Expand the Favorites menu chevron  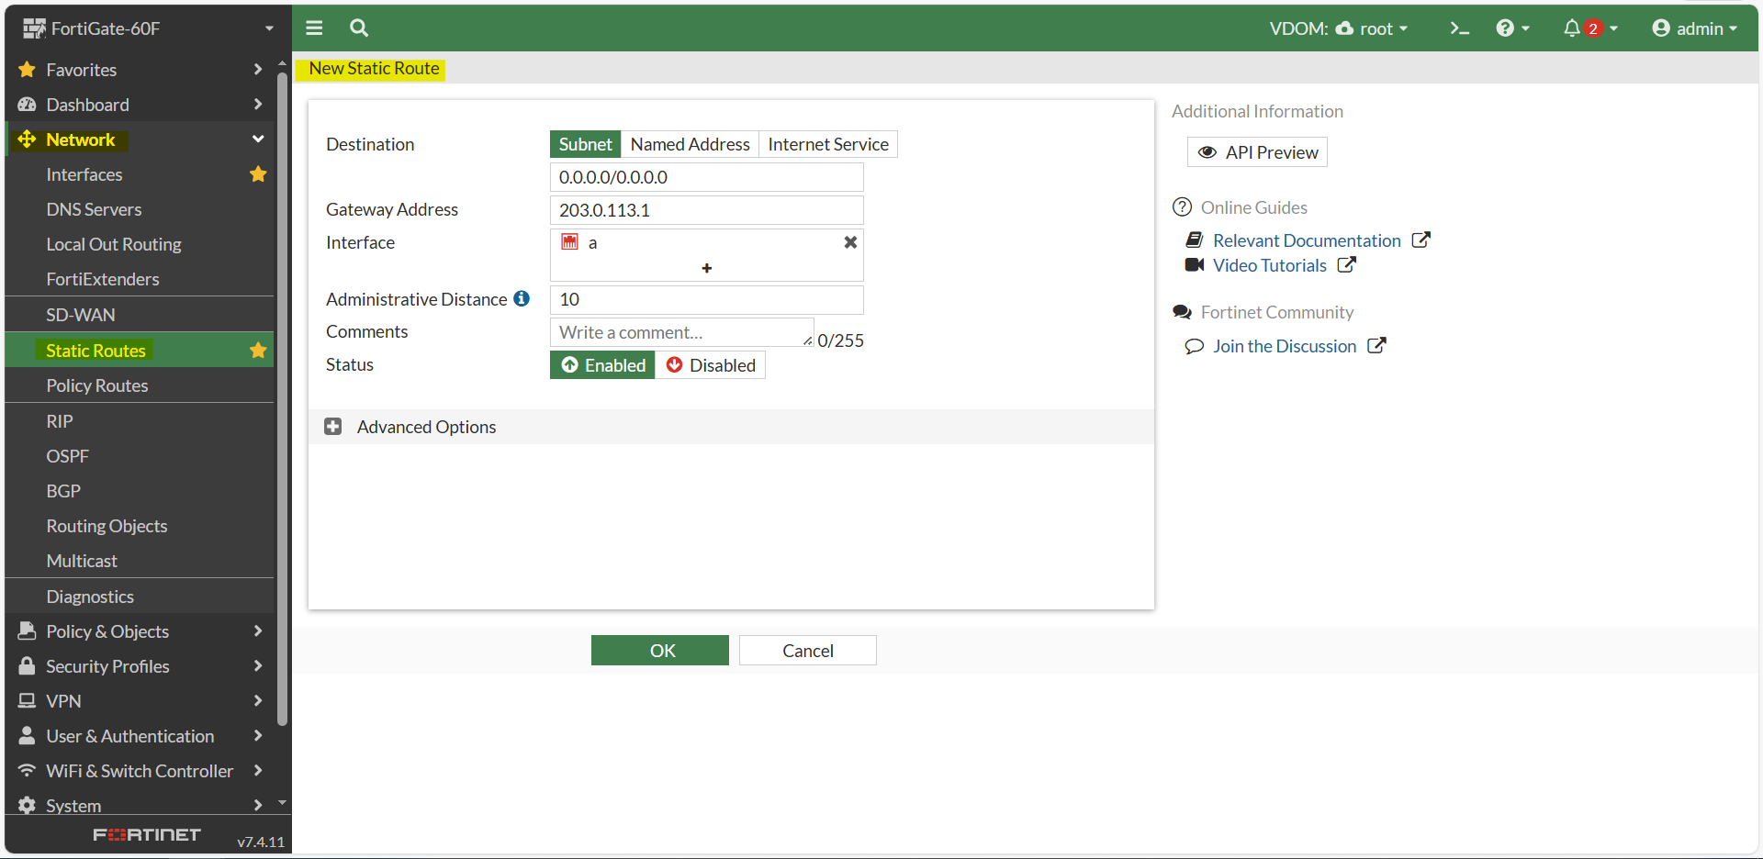258,69
